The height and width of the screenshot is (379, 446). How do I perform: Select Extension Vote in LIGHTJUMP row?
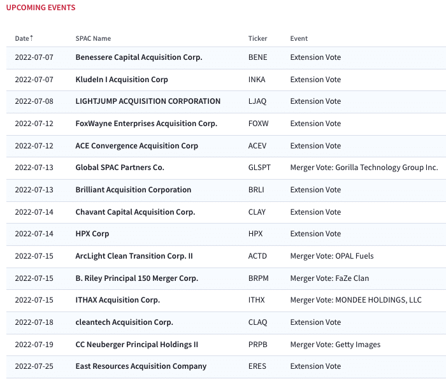pos(315,101)
